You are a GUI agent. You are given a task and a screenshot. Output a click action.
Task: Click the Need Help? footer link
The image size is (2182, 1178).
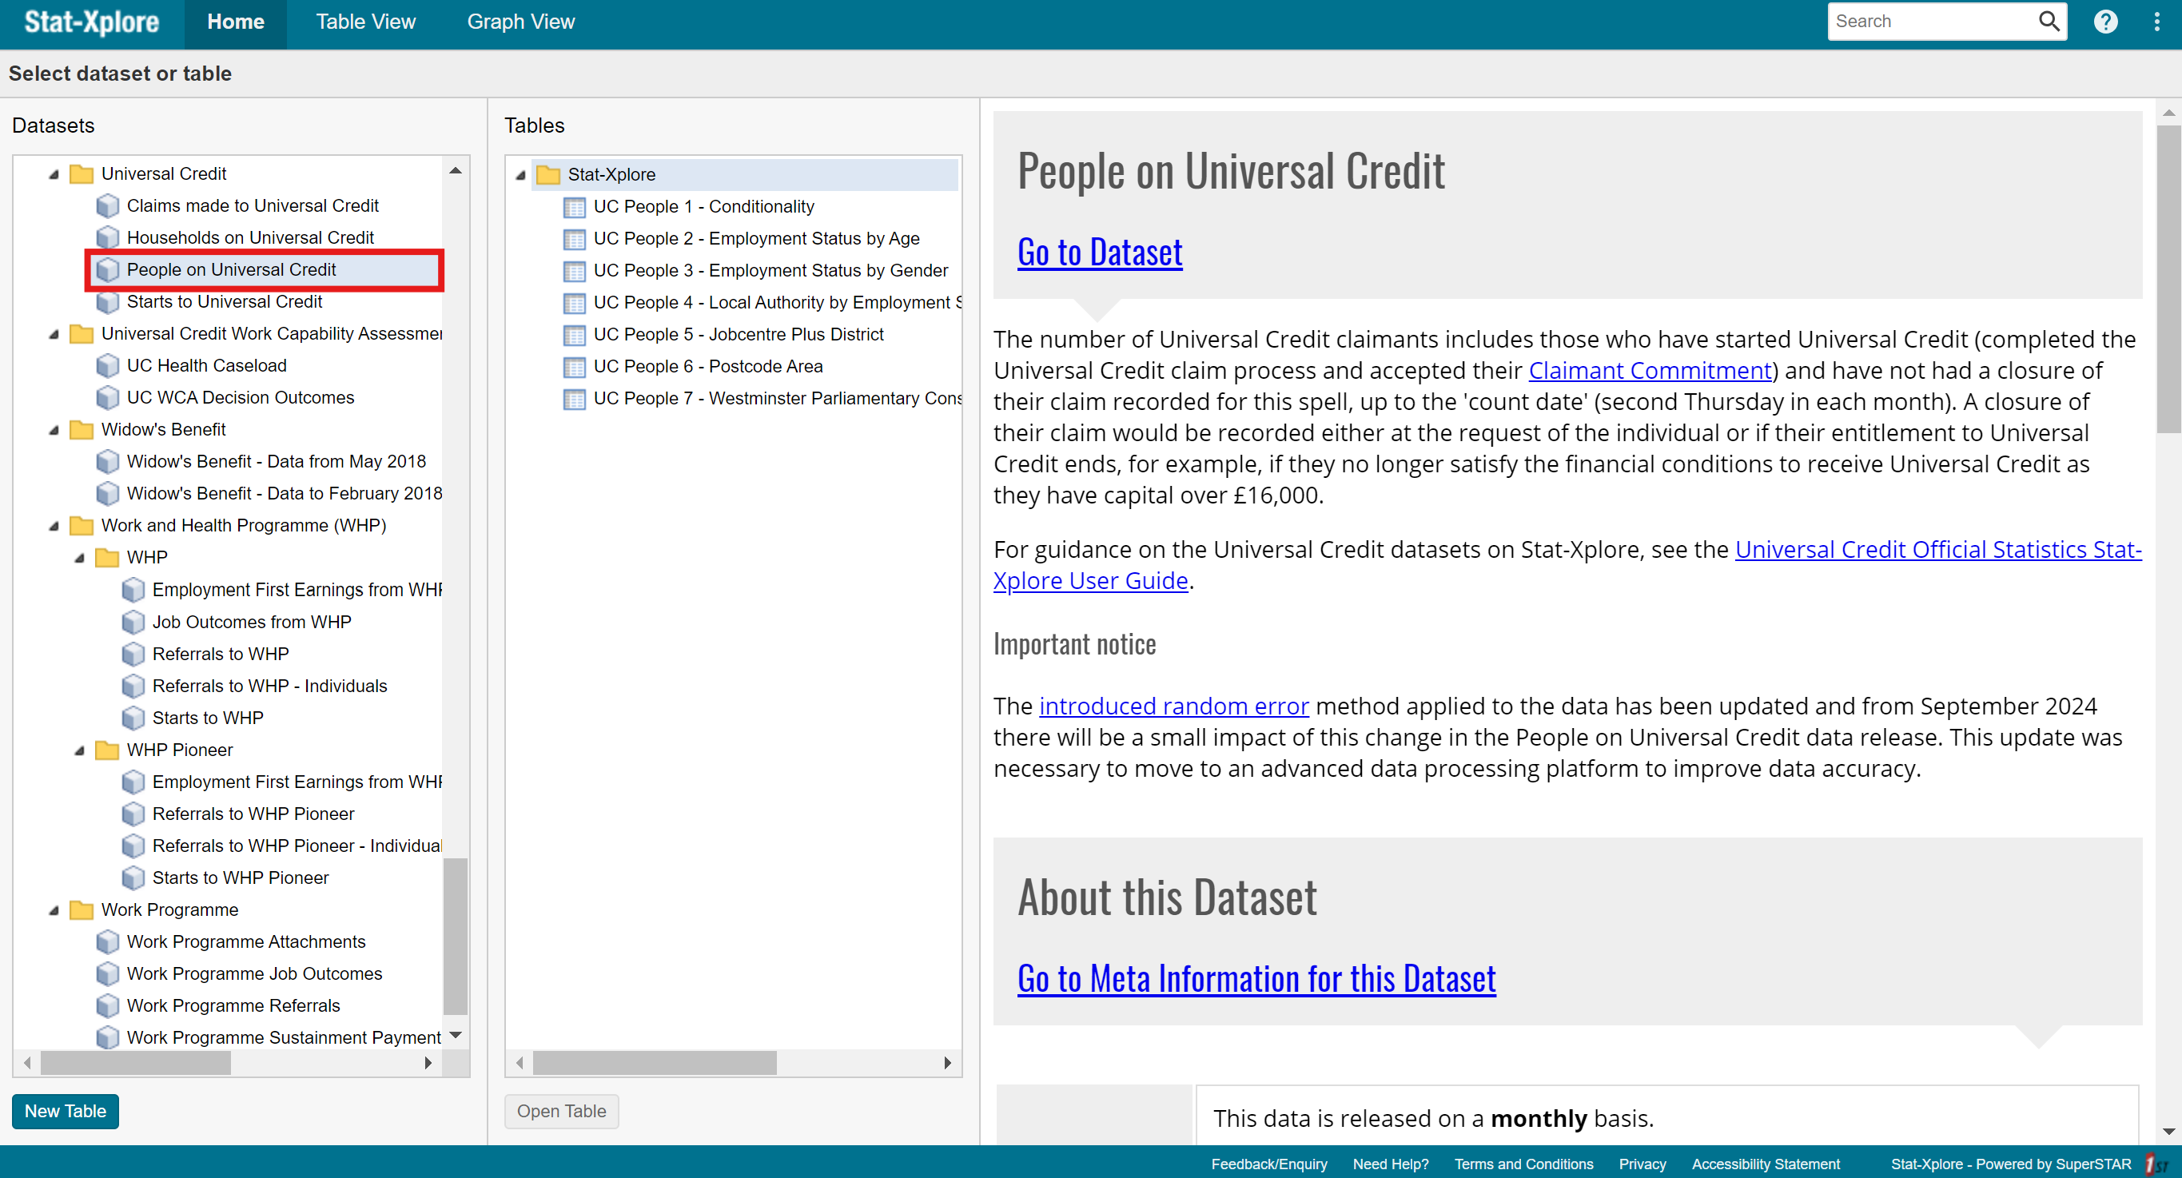1390,1164
